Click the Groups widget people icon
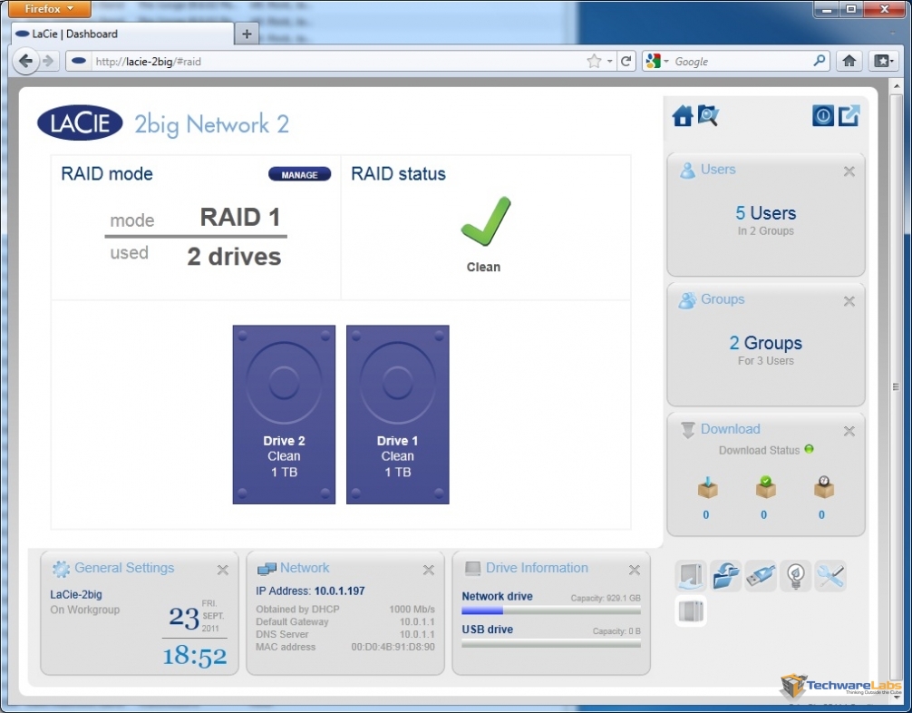The height and width of the screenshot is (713, 912). pos(687,299)
